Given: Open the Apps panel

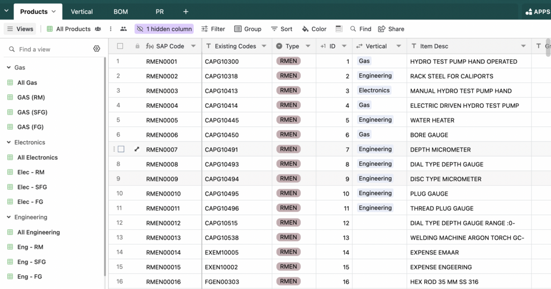Looking at the screenshot, I should [x=537, y=11].
